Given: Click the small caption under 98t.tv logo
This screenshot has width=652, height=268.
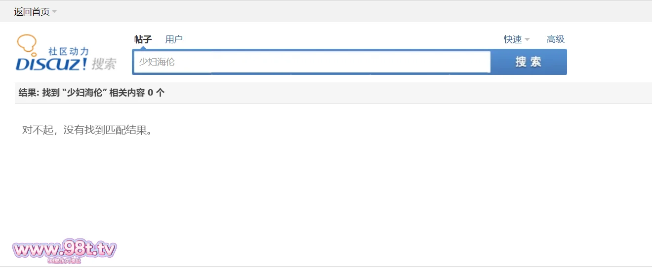Looking at the screenshot, I should [64, 261].
